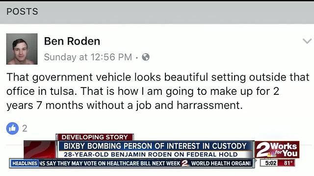Select the POSTS section header
Image resolution: width=314 pixels, height=176 pixels.
tap(22, 12)
